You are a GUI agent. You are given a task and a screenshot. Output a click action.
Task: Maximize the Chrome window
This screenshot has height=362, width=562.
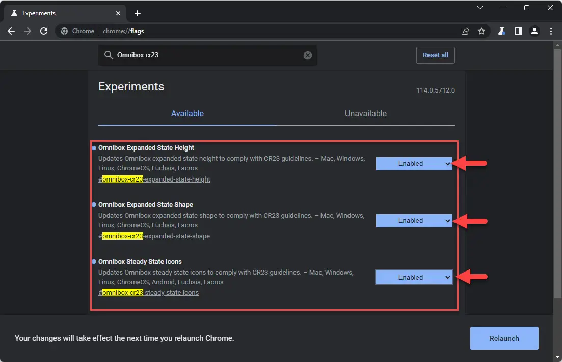point(526,8)
